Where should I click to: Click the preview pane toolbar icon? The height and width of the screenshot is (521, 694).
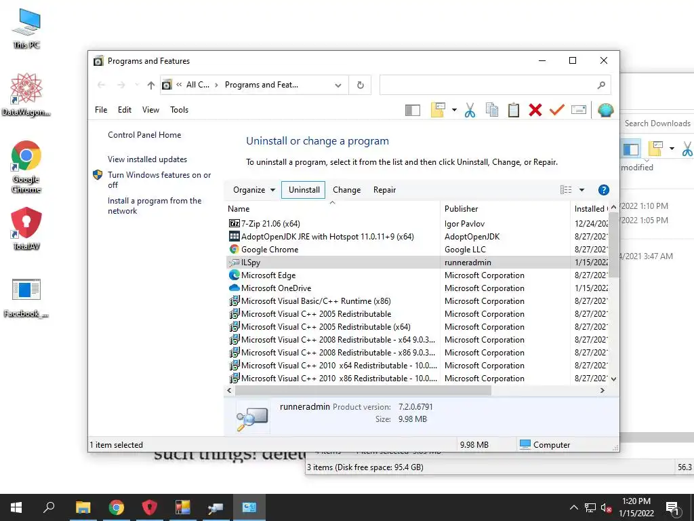[413, 110]
